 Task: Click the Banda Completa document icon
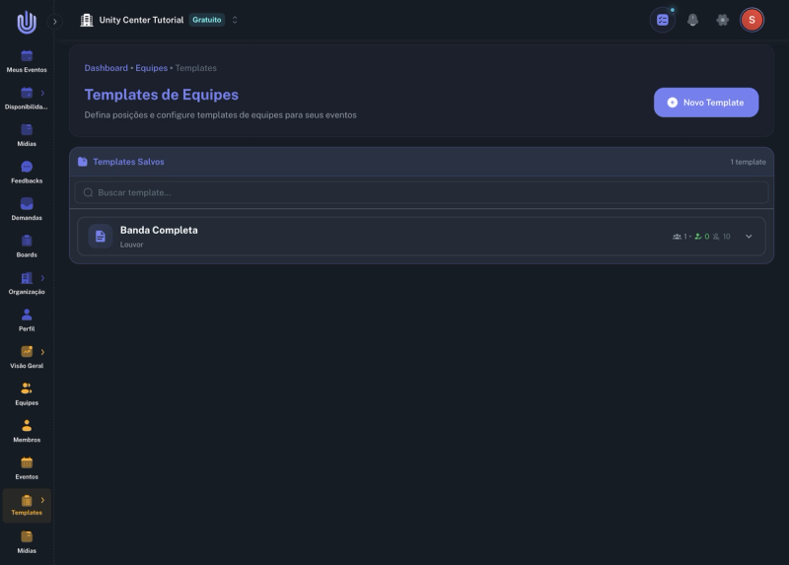point(101,237)
